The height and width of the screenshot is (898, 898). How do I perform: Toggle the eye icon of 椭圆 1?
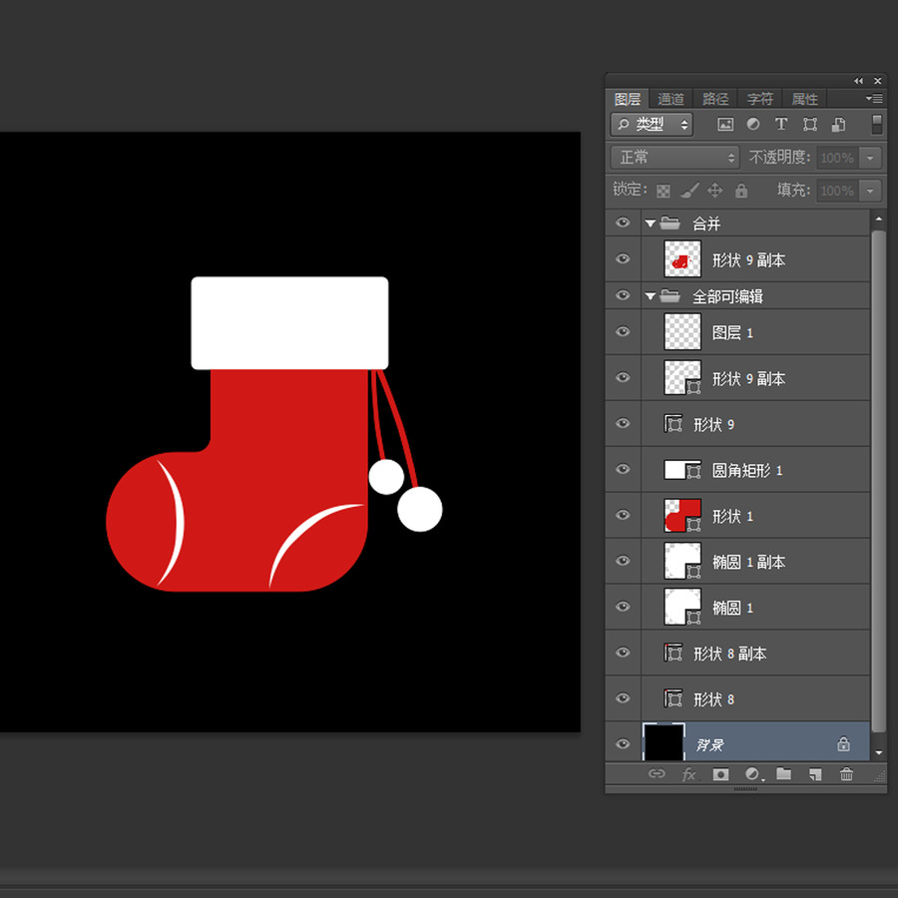pos(623,607)
